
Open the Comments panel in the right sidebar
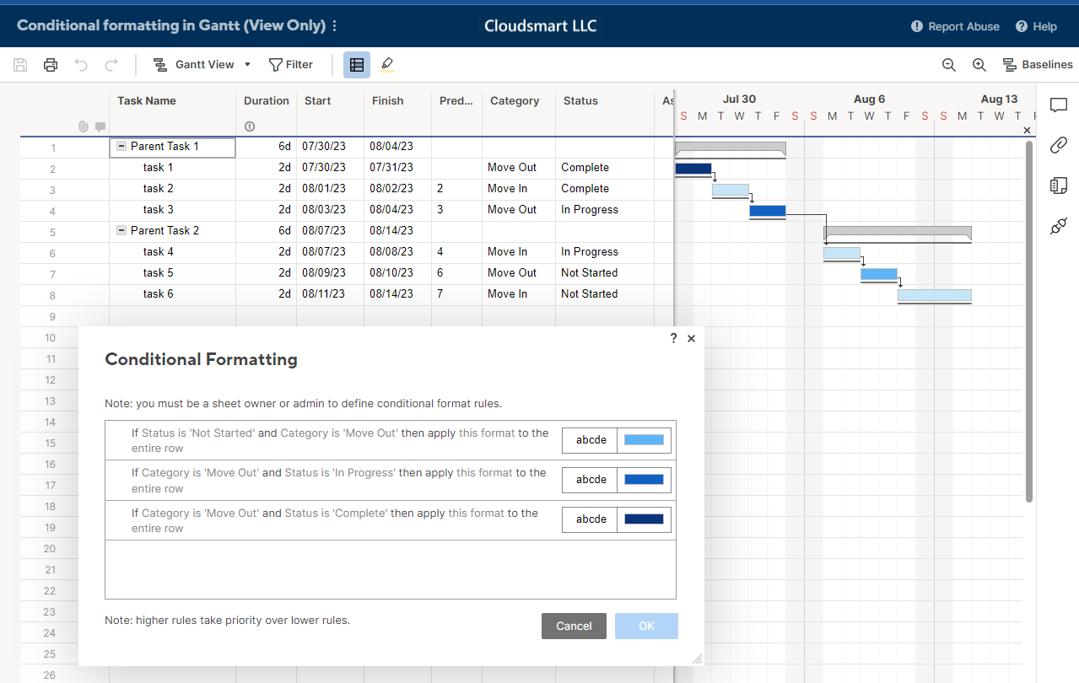coord(1059,105)
